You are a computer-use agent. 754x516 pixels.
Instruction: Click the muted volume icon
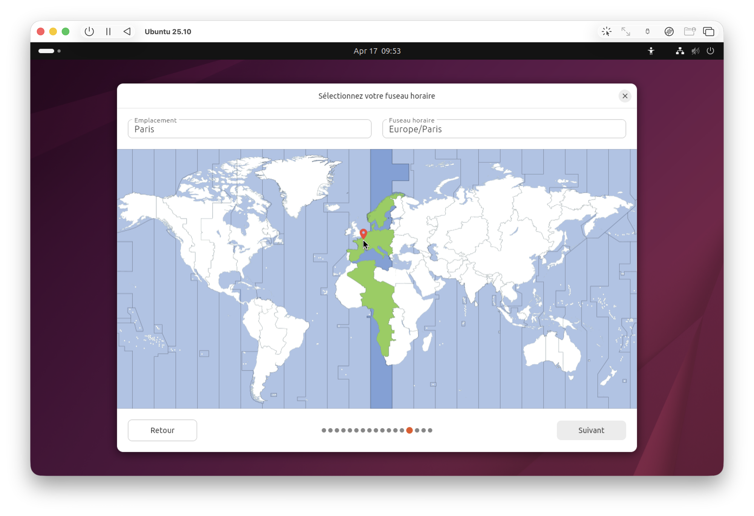(x=695, y=51)
